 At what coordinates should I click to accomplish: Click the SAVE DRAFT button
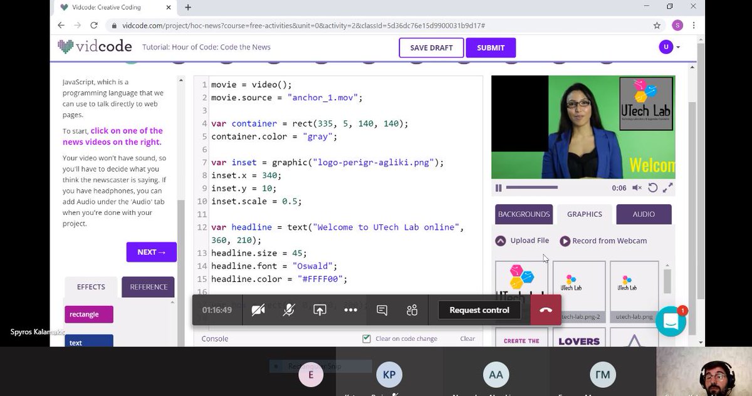point(431,48)
